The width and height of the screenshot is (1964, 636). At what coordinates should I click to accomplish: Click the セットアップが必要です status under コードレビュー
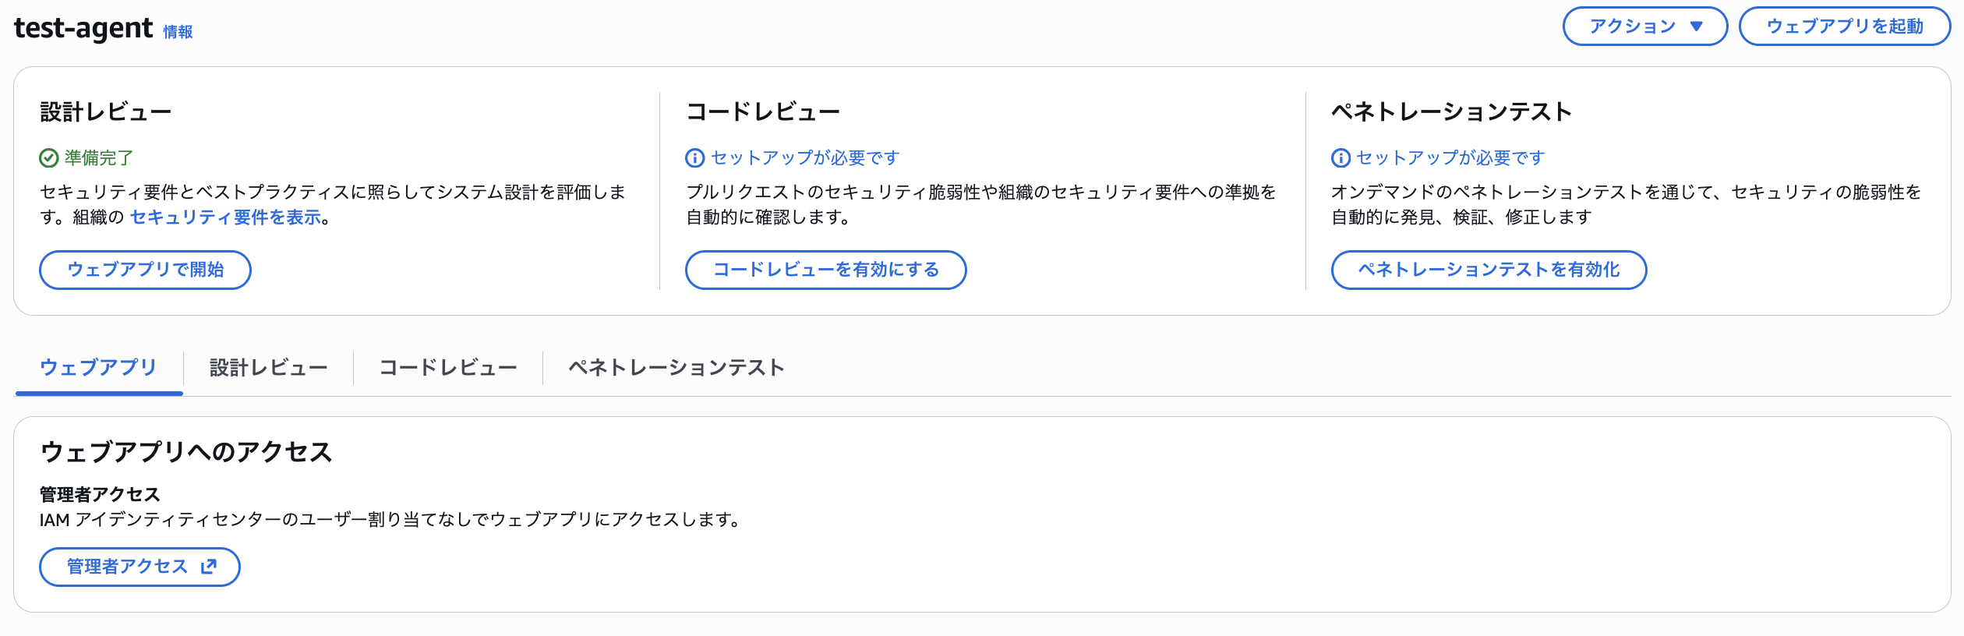(x=805, y=158)
